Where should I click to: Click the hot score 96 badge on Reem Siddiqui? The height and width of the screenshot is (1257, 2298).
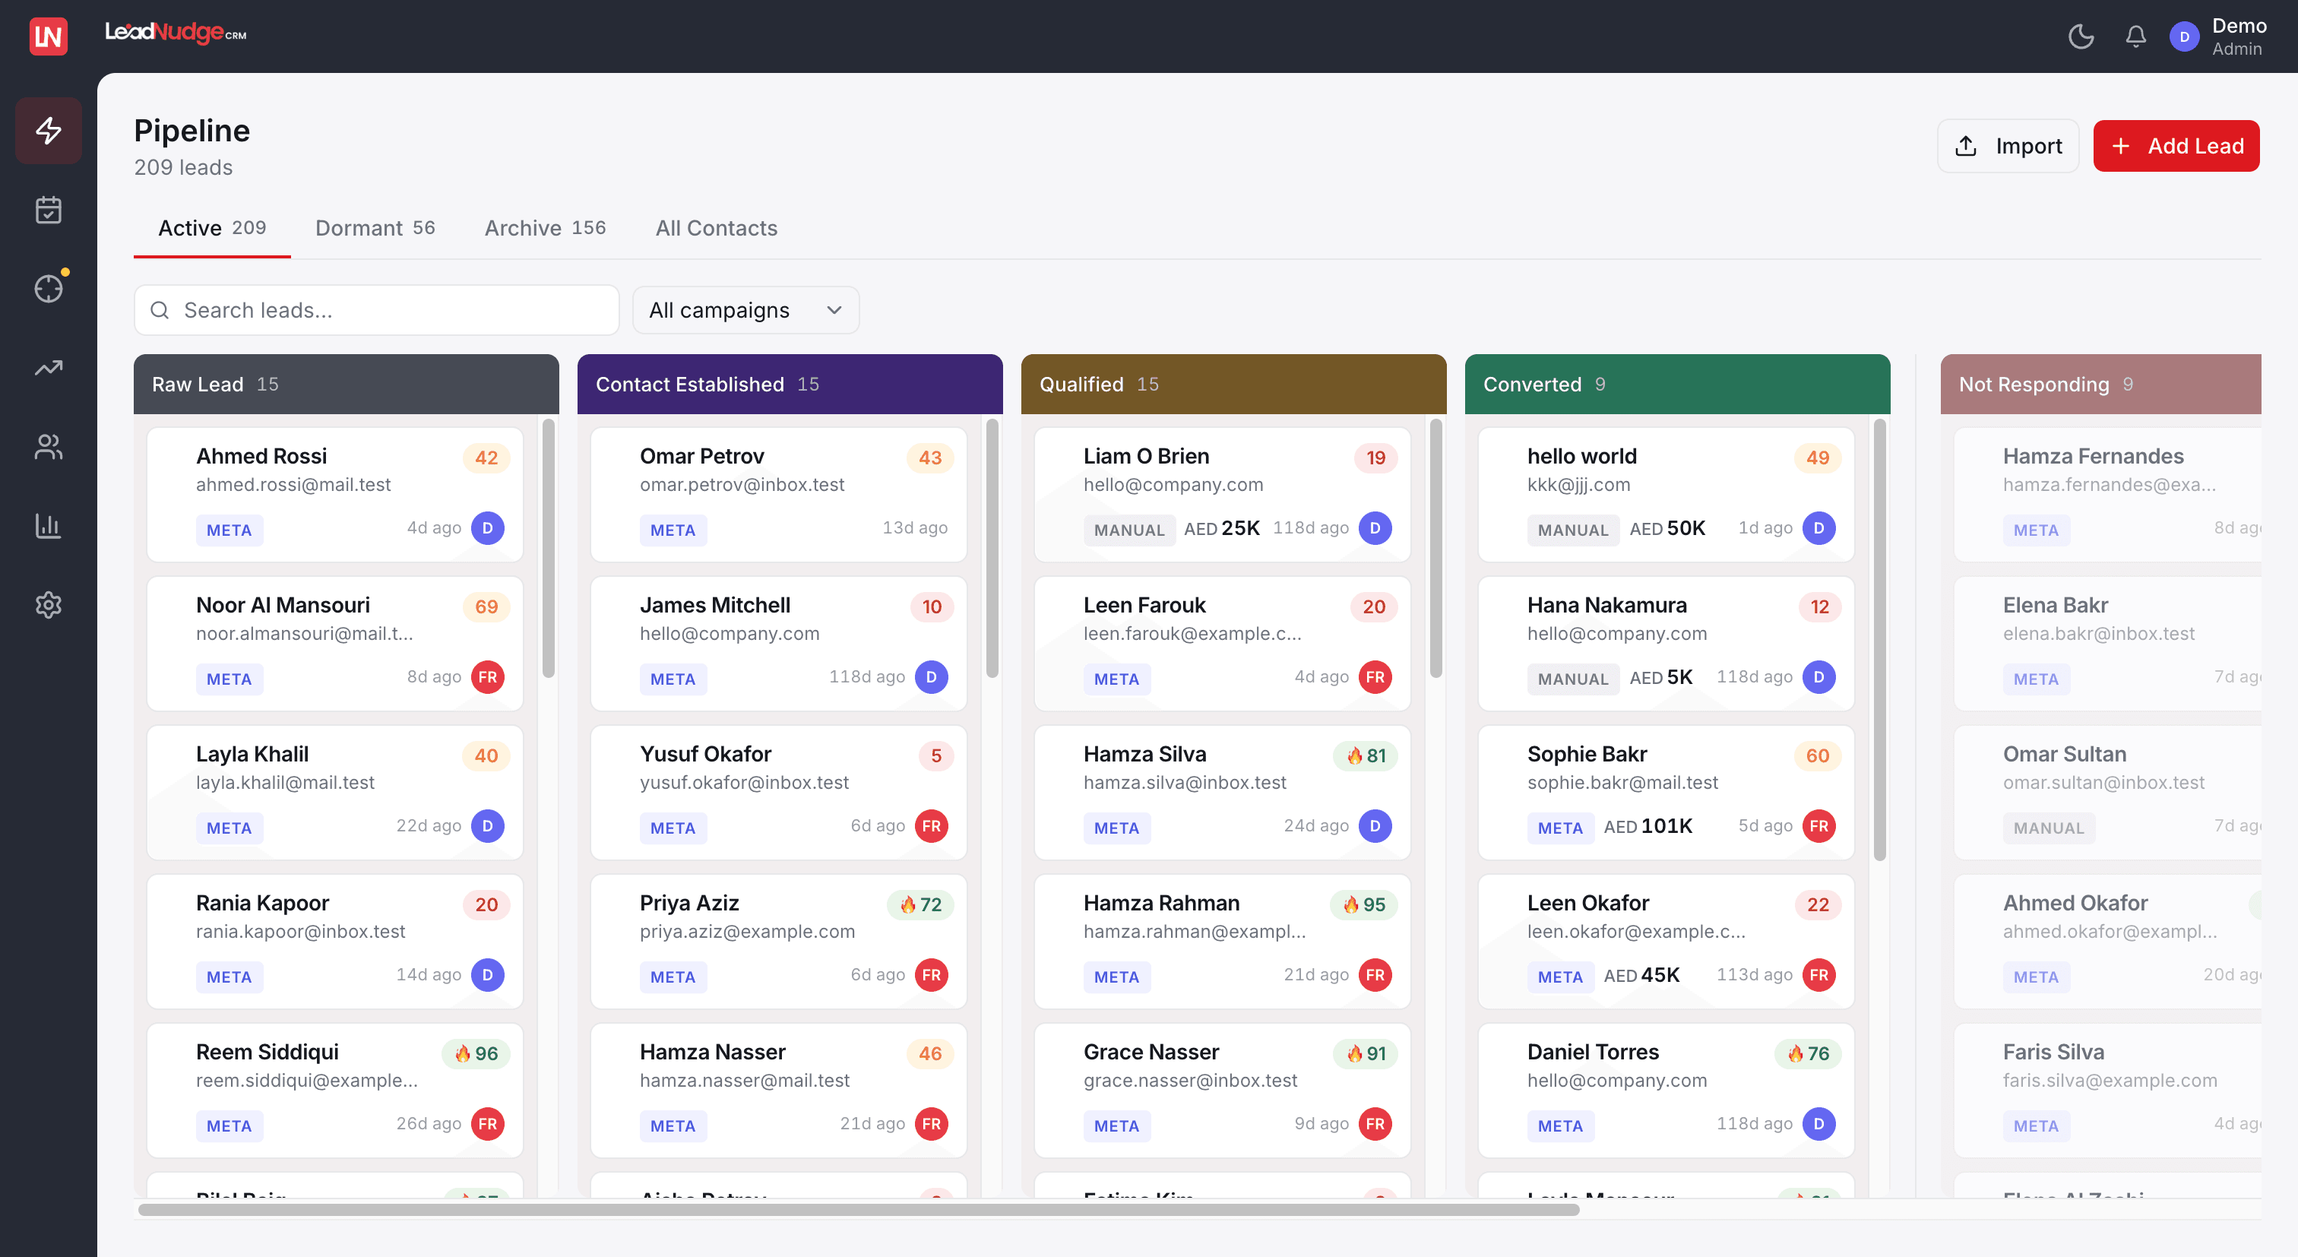[x=476, y=1053]
